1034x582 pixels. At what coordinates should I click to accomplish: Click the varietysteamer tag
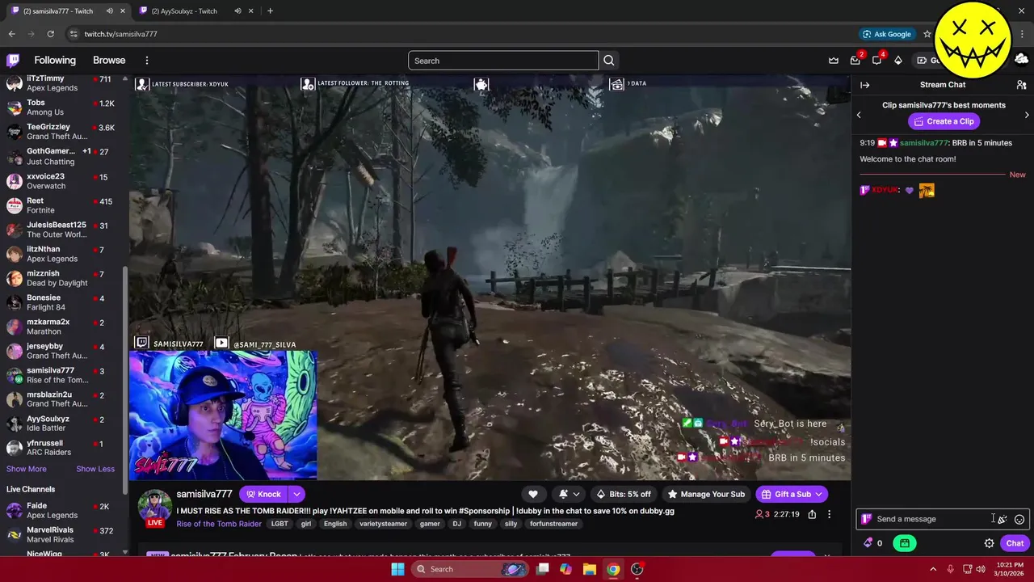pyautogui.click(x=383, y=524)
